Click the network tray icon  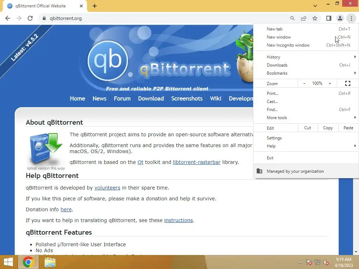click(318, 262)
